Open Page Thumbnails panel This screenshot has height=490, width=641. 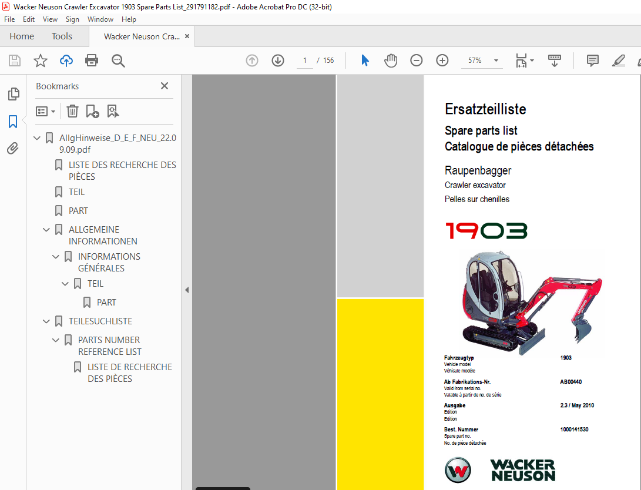[14, 94]
